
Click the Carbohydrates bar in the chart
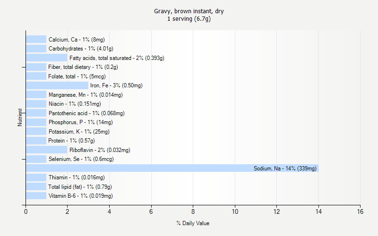click(36, 49)
